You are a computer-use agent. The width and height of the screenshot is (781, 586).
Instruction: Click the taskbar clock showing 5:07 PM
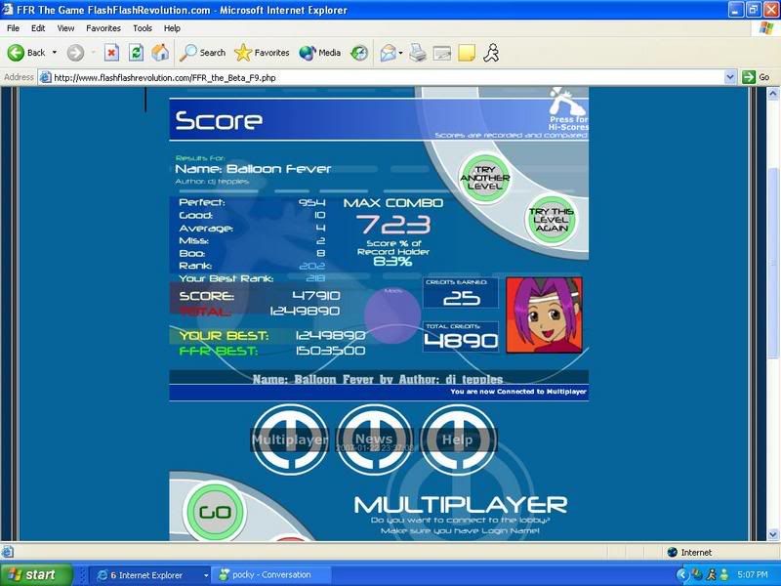[x=752, y=574]
